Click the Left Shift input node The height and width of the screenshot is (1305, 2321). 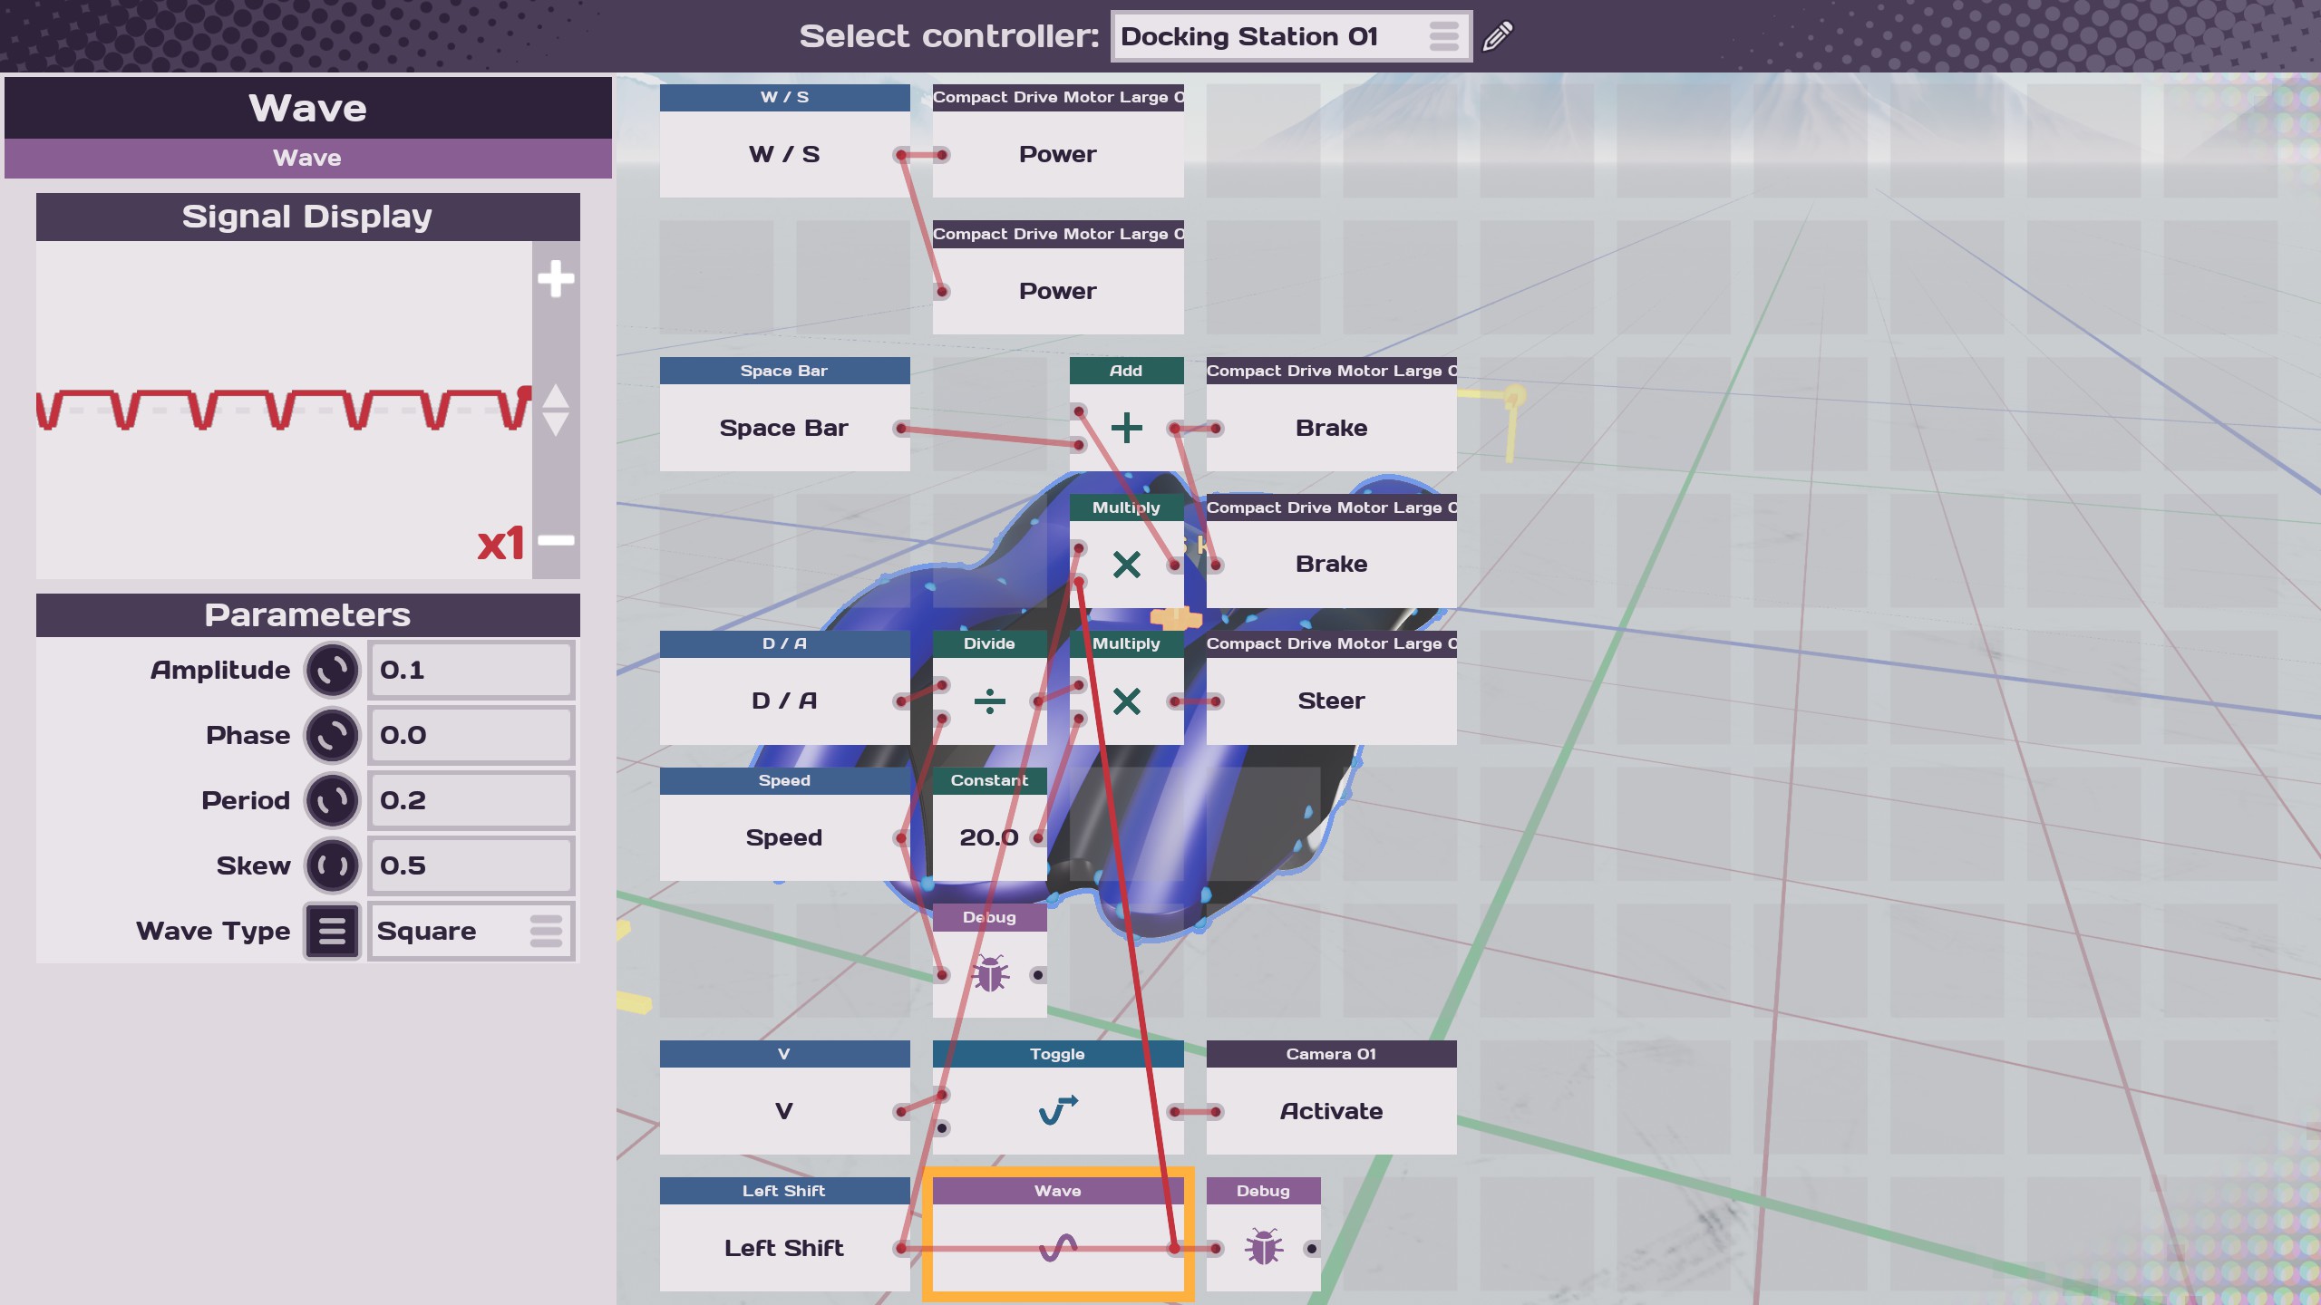(783, 1248)
